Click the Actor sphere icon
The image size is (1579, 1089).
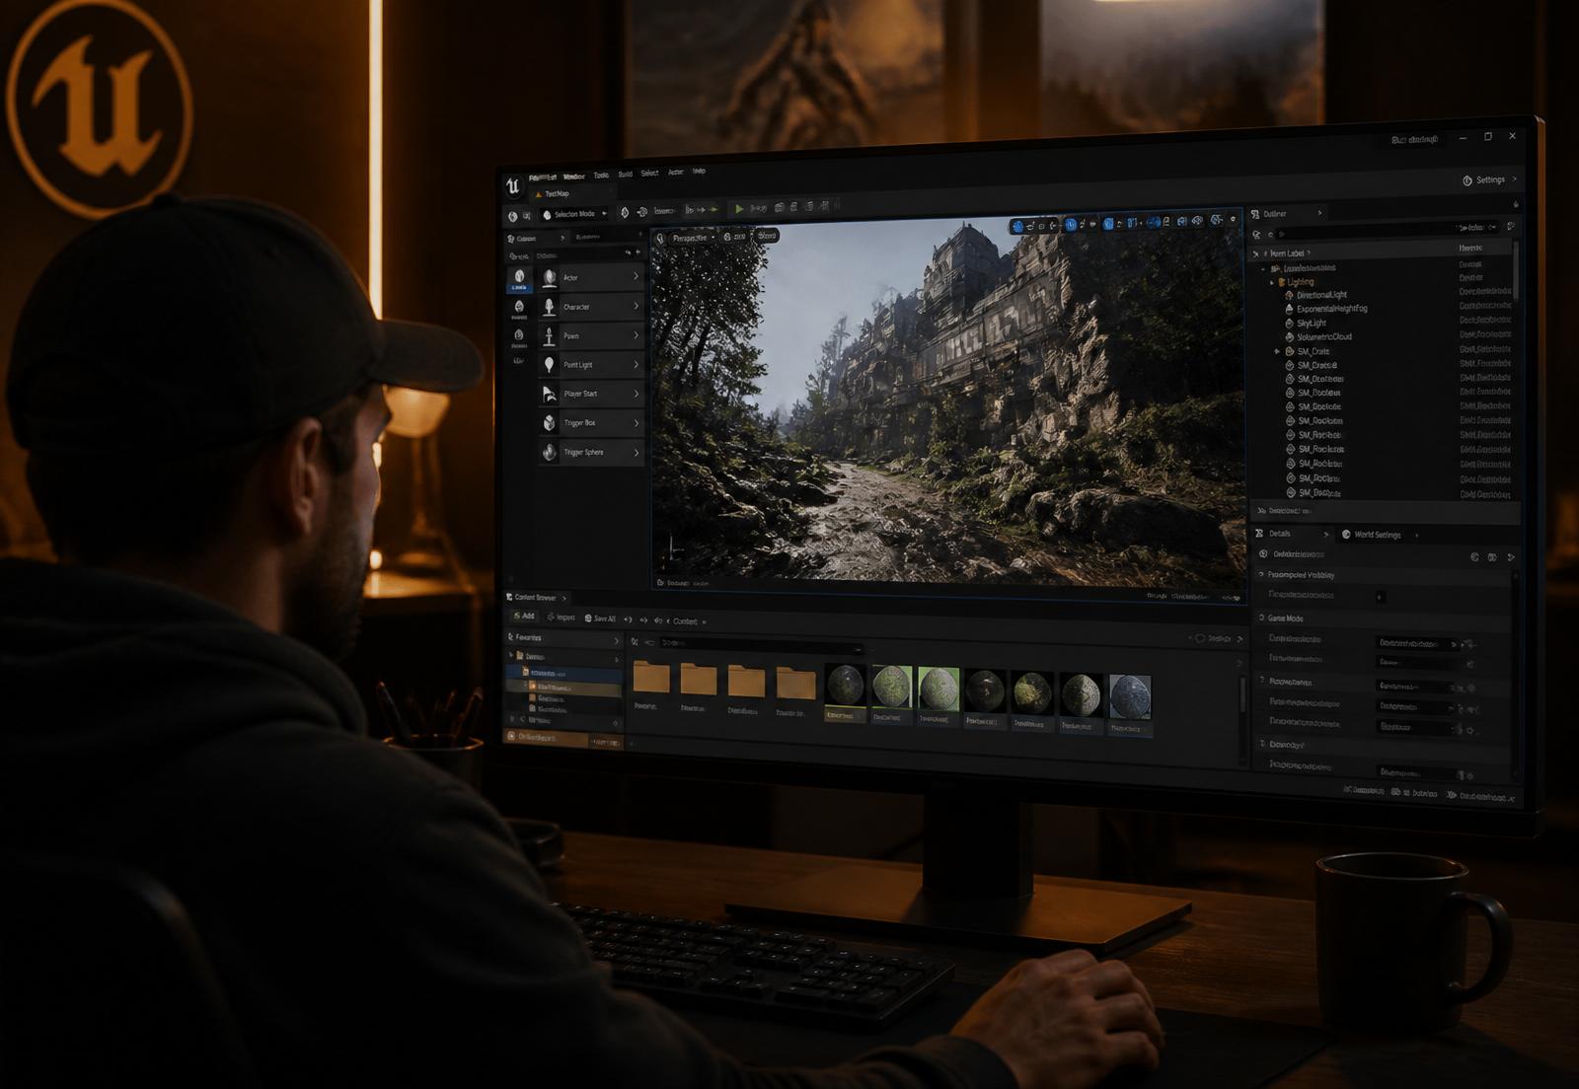(x=550, y=278)
